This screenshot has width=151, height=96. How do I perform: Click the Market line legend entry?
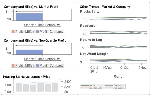click(x=88, y=85)
